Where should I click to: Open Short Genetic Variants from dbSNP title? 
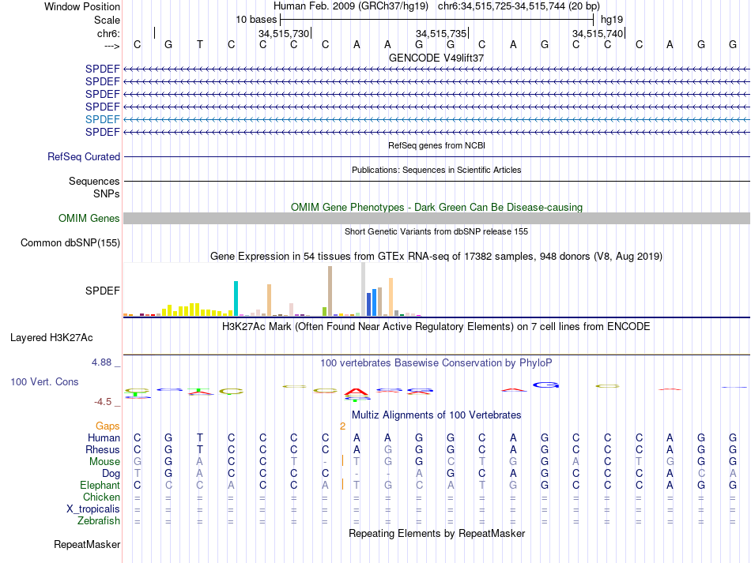tap(436, 231)
